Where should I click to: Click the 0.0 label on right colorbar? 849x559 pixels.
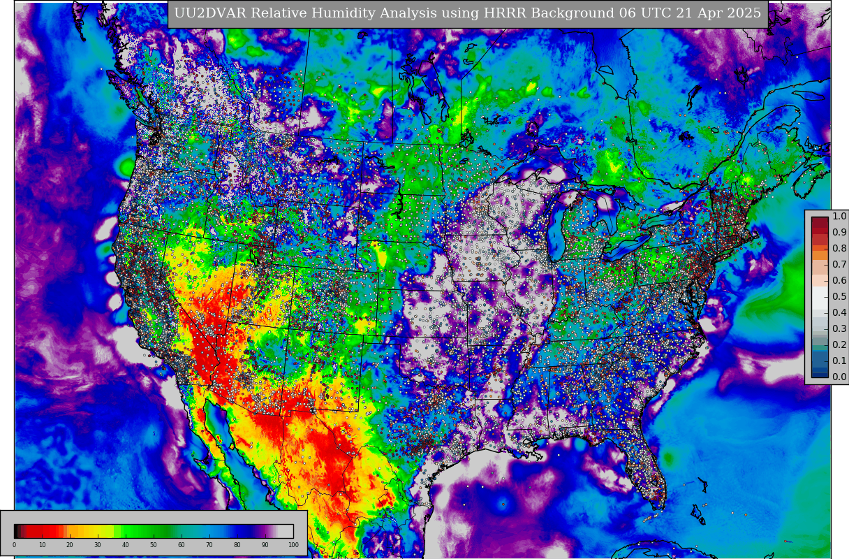(x=839, y=377)
